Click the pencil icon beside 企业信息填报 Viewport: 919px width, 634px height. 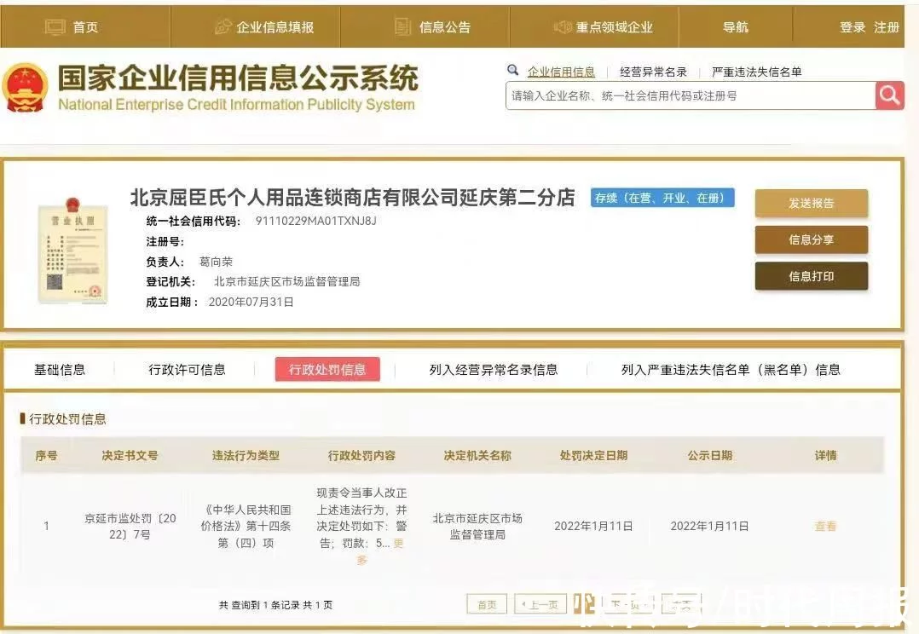223,27
